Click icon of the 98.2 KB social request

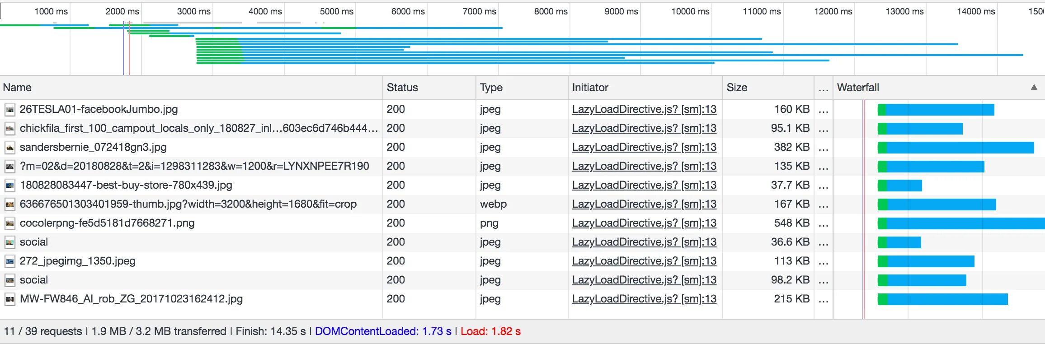point(10,280)
